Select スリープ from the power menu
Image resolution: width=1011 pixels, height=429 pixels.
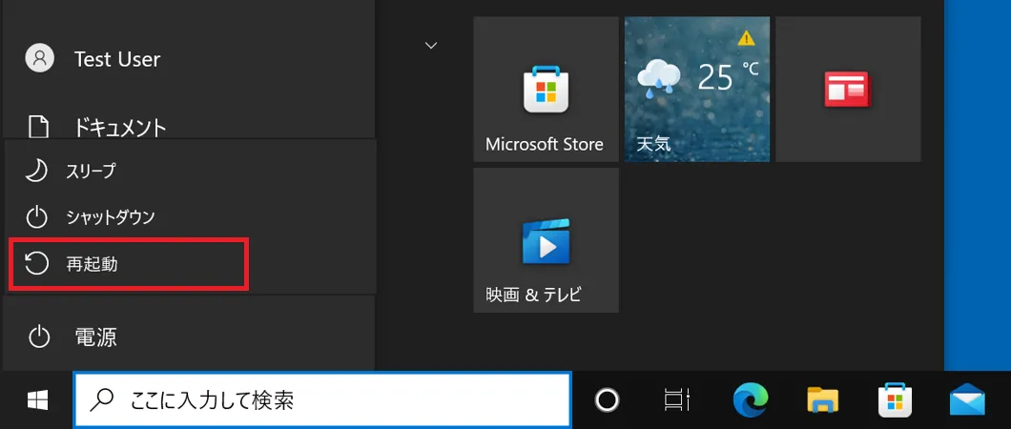(190, 172)
